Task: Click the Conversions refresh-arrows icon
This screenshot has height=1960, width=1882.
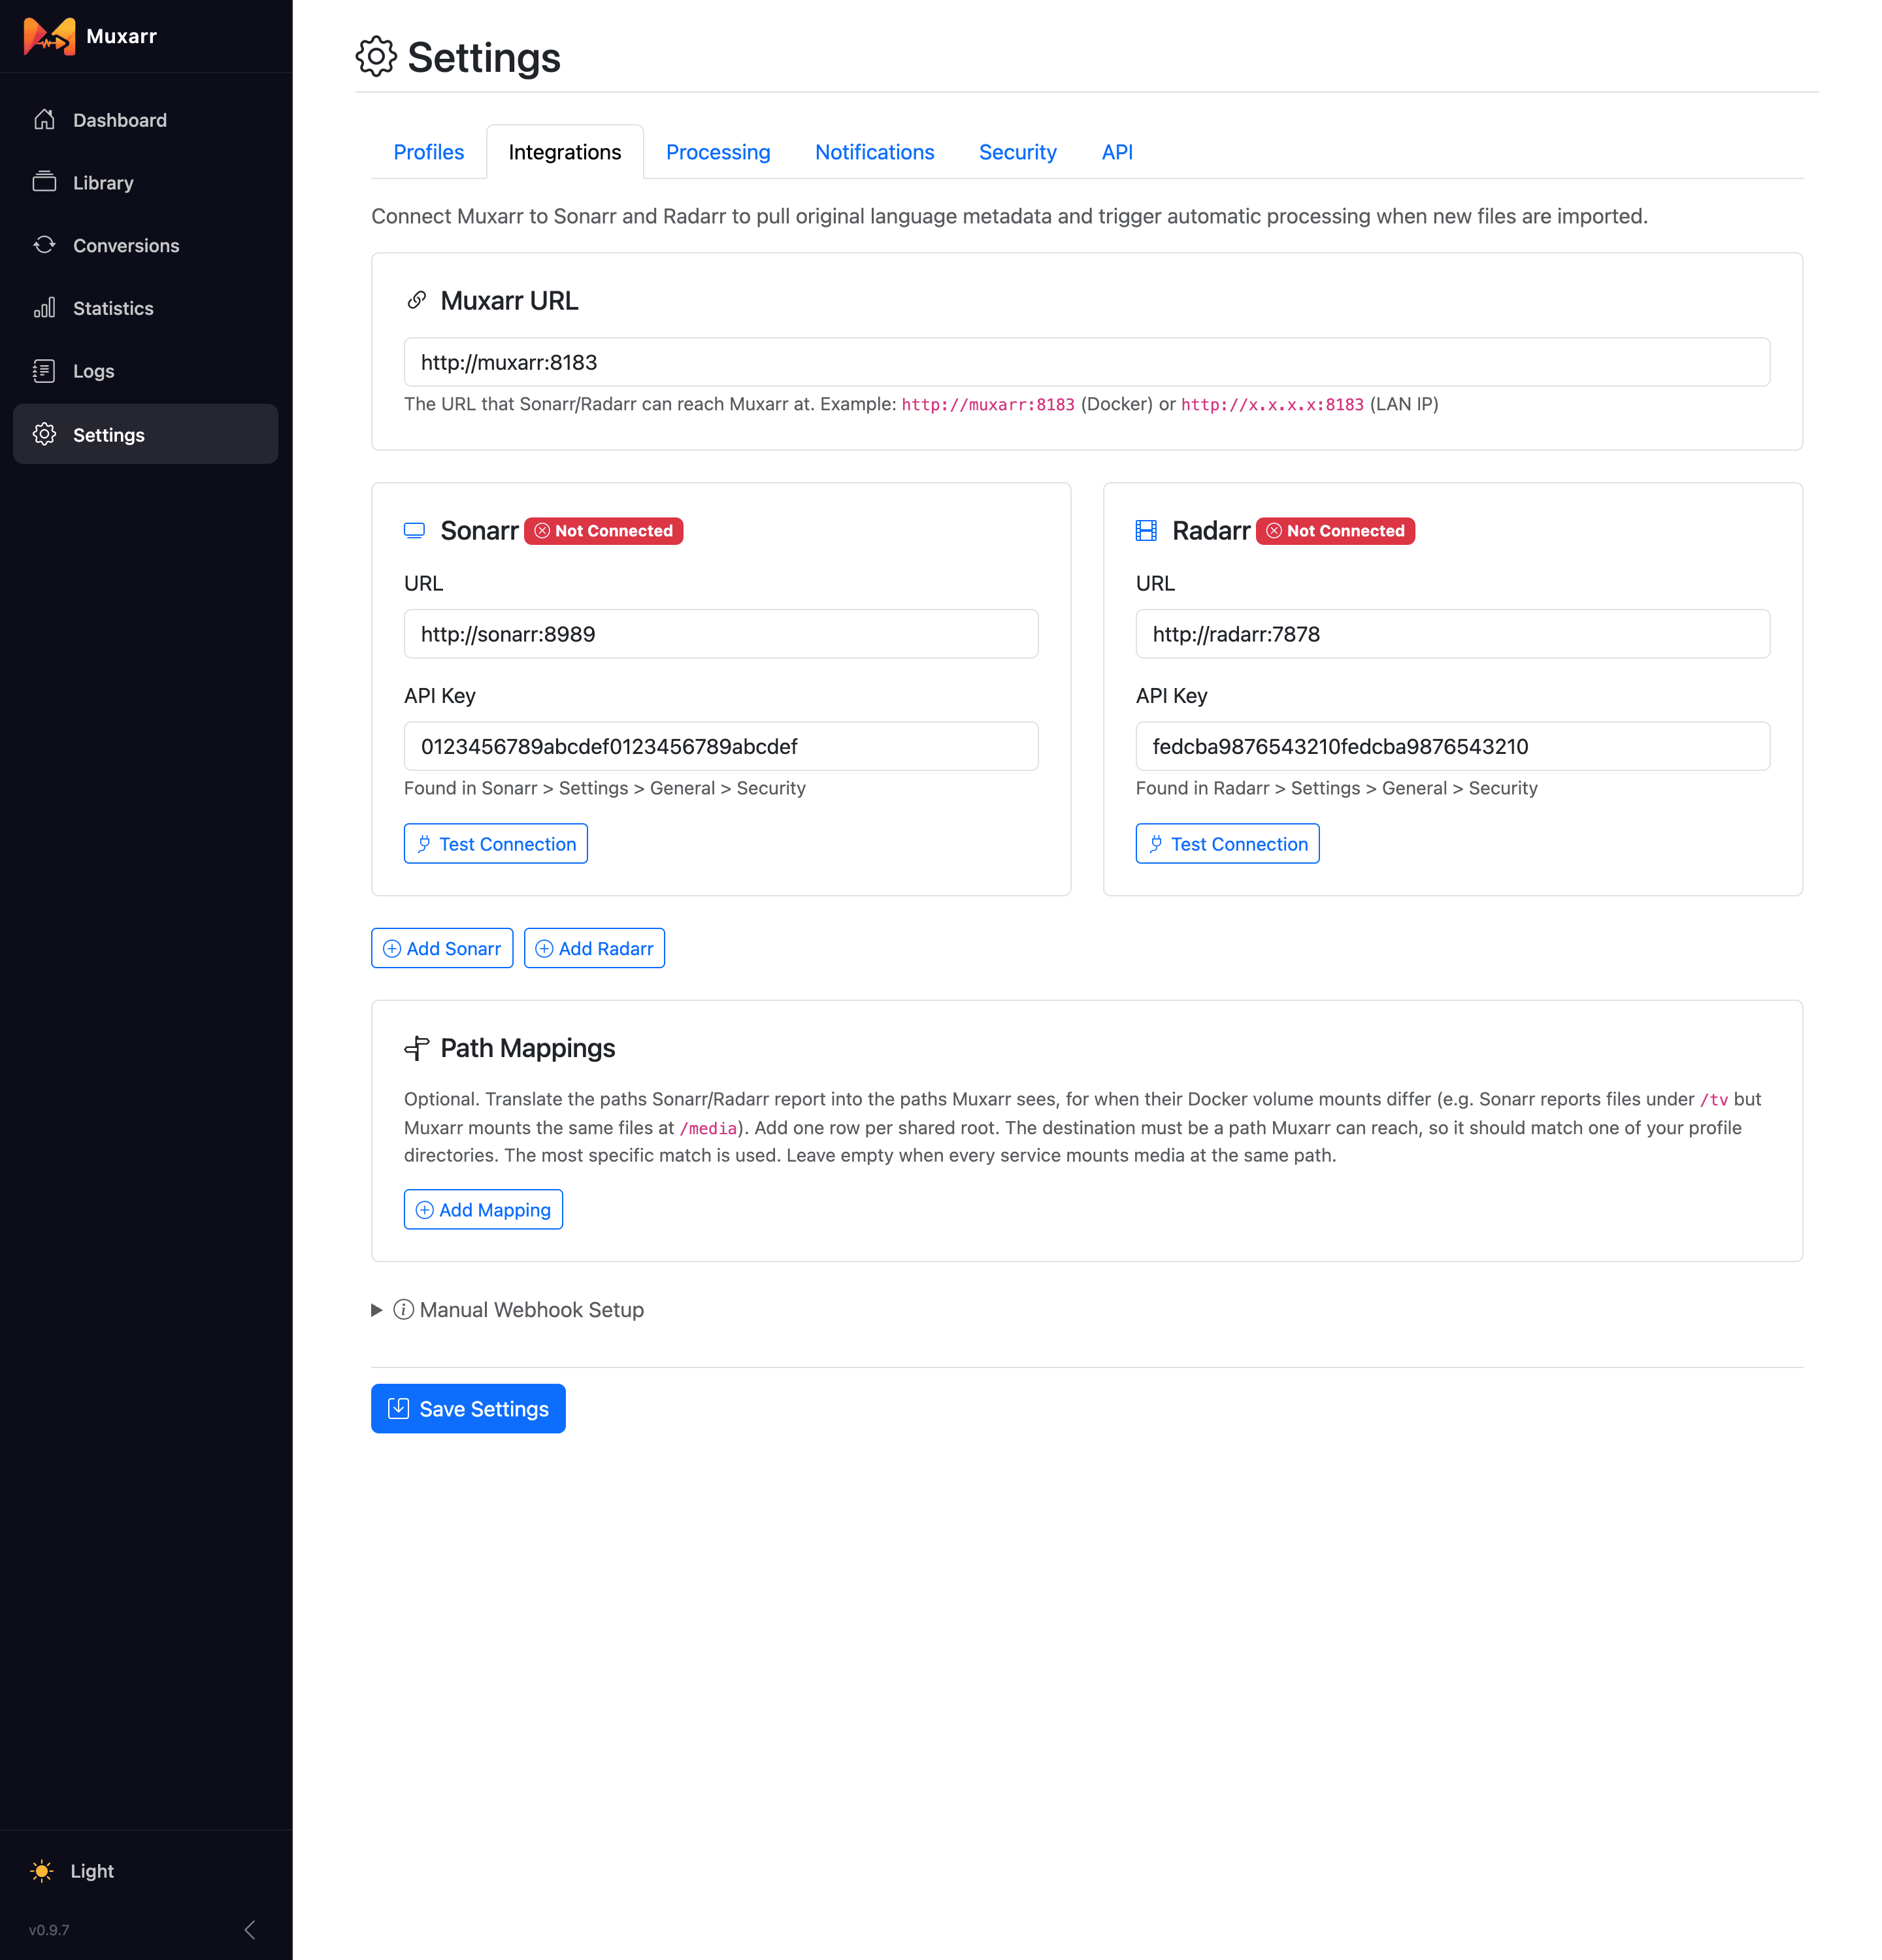Action: coord(44,245)
